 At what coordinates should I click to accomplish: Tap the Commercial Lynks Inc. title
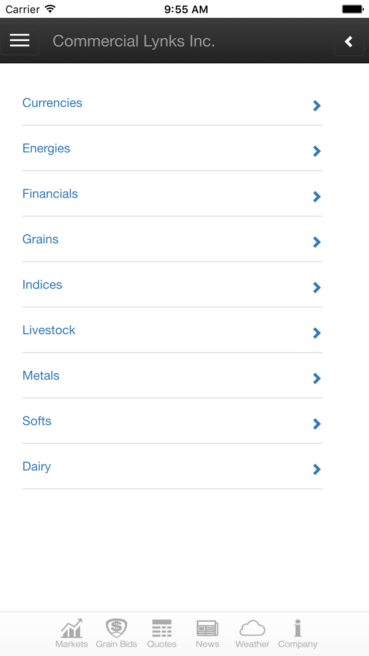tap(134, 41)
